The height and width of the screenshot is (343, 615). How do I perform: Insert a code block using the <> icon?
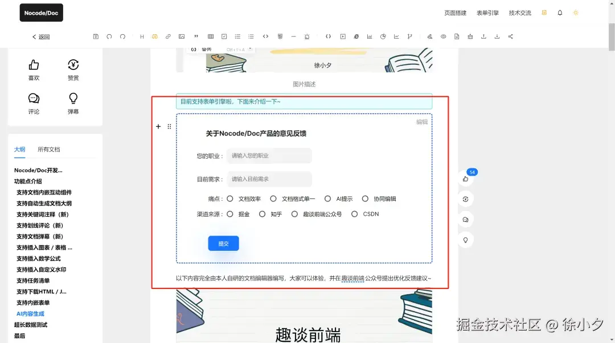pos(265,36)
